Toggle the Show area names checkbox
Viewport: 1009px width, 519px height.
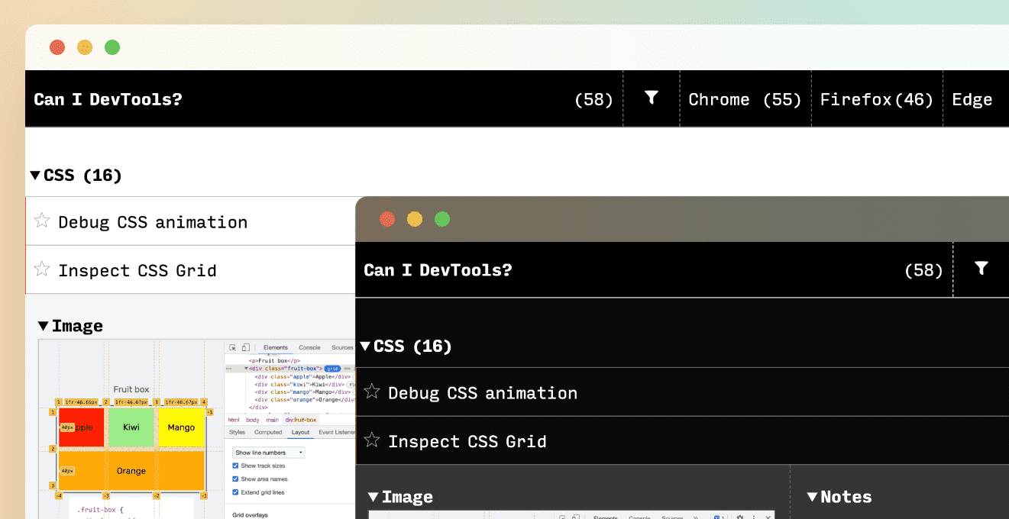(235, 479)
